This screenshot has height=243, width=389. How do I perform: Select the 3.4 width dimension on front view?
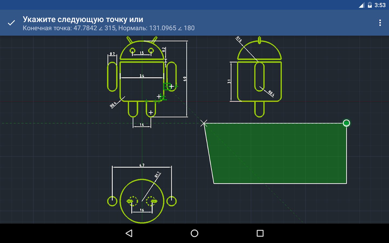[142, 76]
